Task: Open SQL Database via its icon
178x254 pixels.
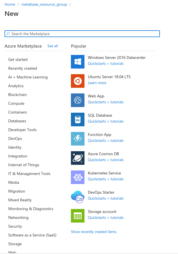Action: (x=77, y=119)
